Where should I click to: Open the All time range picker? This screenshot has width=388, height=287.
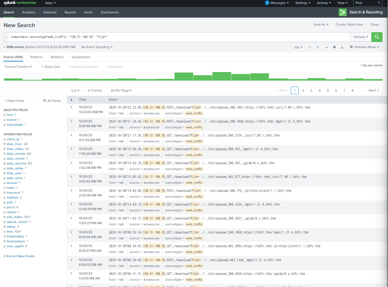[x=361, y=37]
